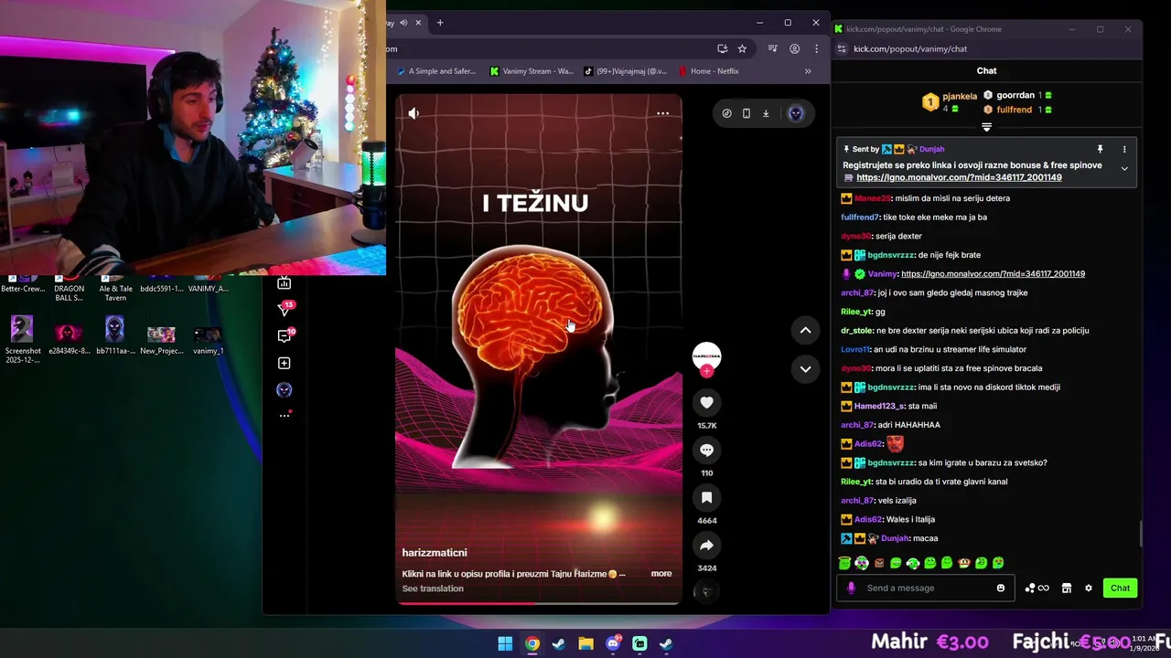
Task: Click the download icon in TikTok top pill
Action: coord(766,113)
